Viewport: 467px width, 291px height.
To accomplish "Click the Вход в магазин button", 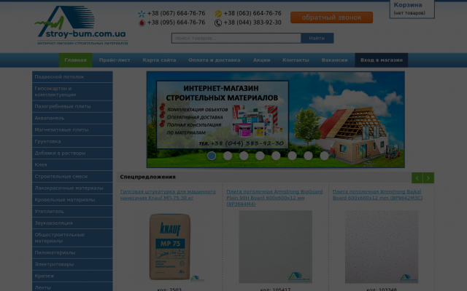I will tap(382, 60).
